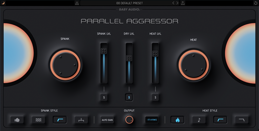Select the fourth Spank Style icon
The width and height of the screenshot is (259, 131).
[81, 120]
